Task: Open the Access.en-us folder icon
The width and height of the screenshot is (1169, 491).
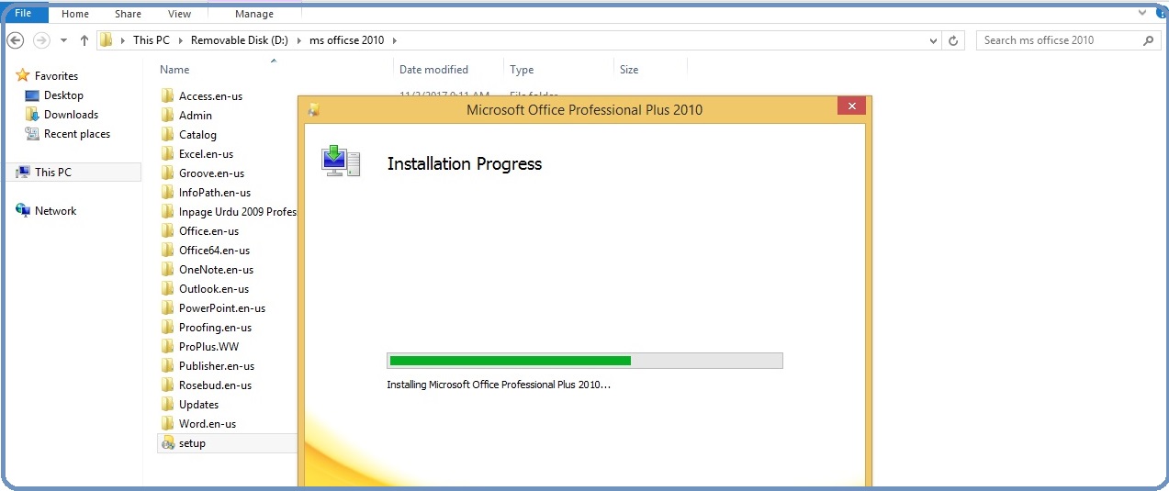Action: click(167, 95)
